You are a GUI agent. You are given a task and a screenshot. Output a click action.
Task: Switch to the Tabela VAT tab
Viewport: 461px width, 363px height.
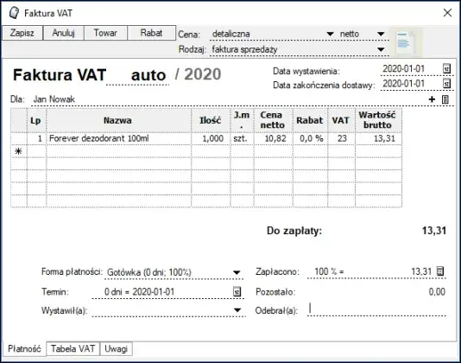tap(73, 349)
